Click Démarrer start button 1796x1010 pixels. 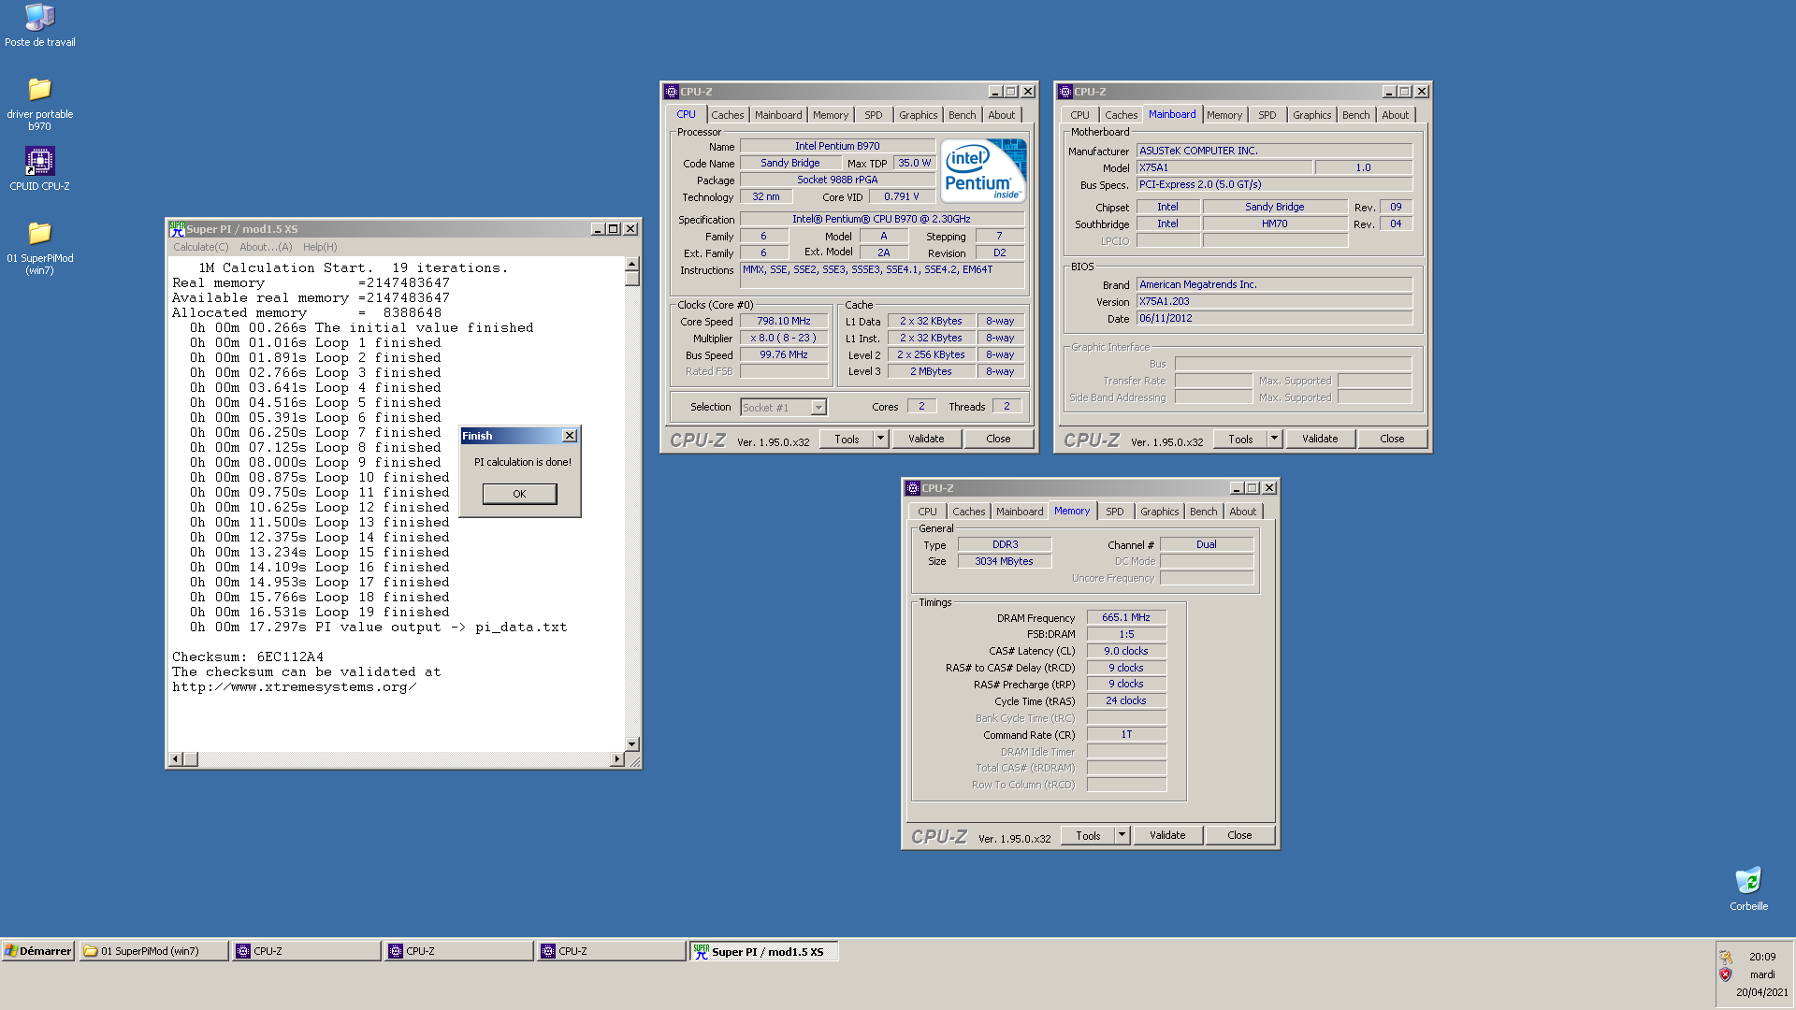pos(37,951)
